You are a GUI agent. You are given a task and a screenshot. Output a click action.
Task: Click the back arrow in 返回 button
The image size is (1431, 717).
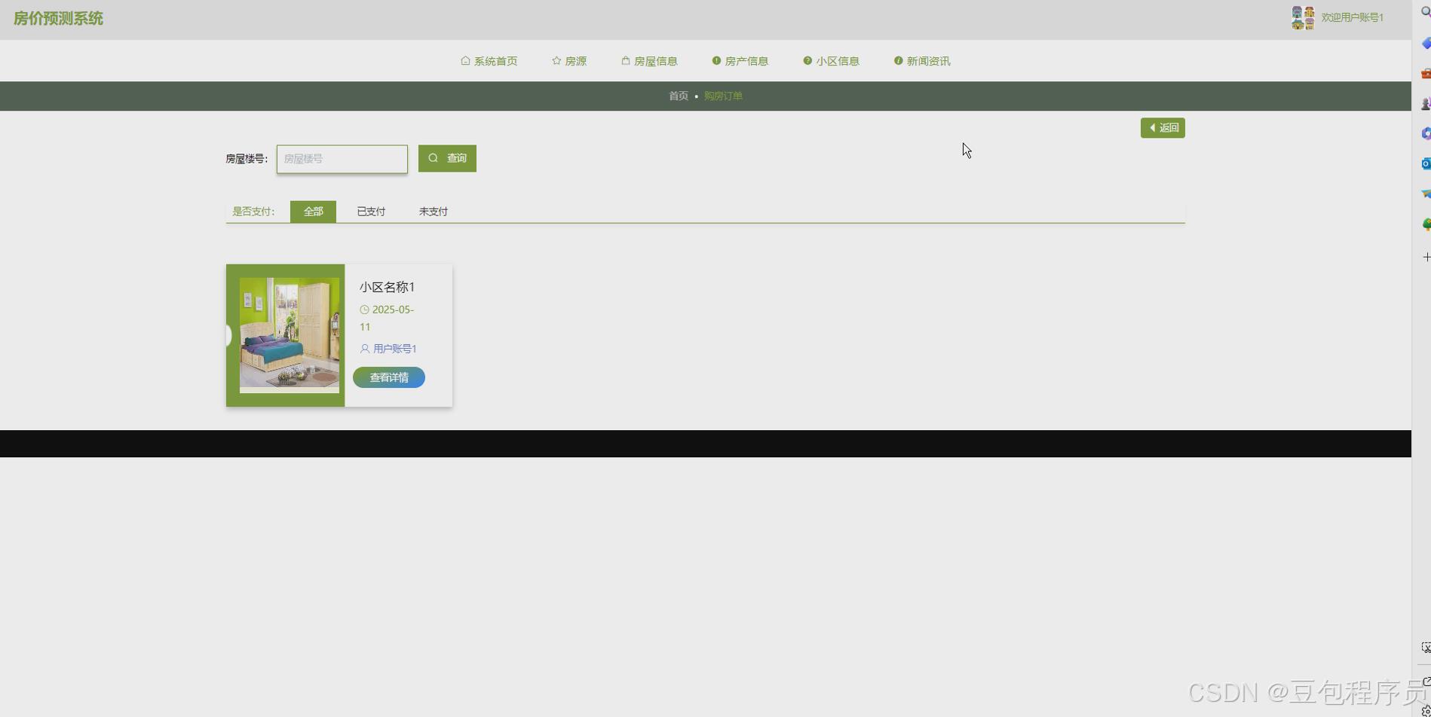tap(1152, 128)
